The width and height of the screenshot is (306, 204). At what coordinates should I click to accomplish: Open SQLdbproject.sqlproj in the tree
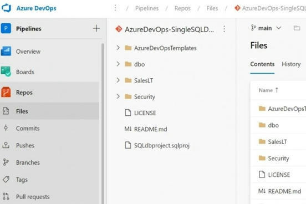tap(162, 146)
